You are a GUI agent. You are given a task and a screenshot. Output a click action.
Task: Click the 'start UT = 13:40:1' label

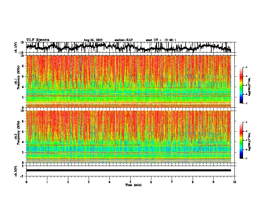tap(161, 40)
